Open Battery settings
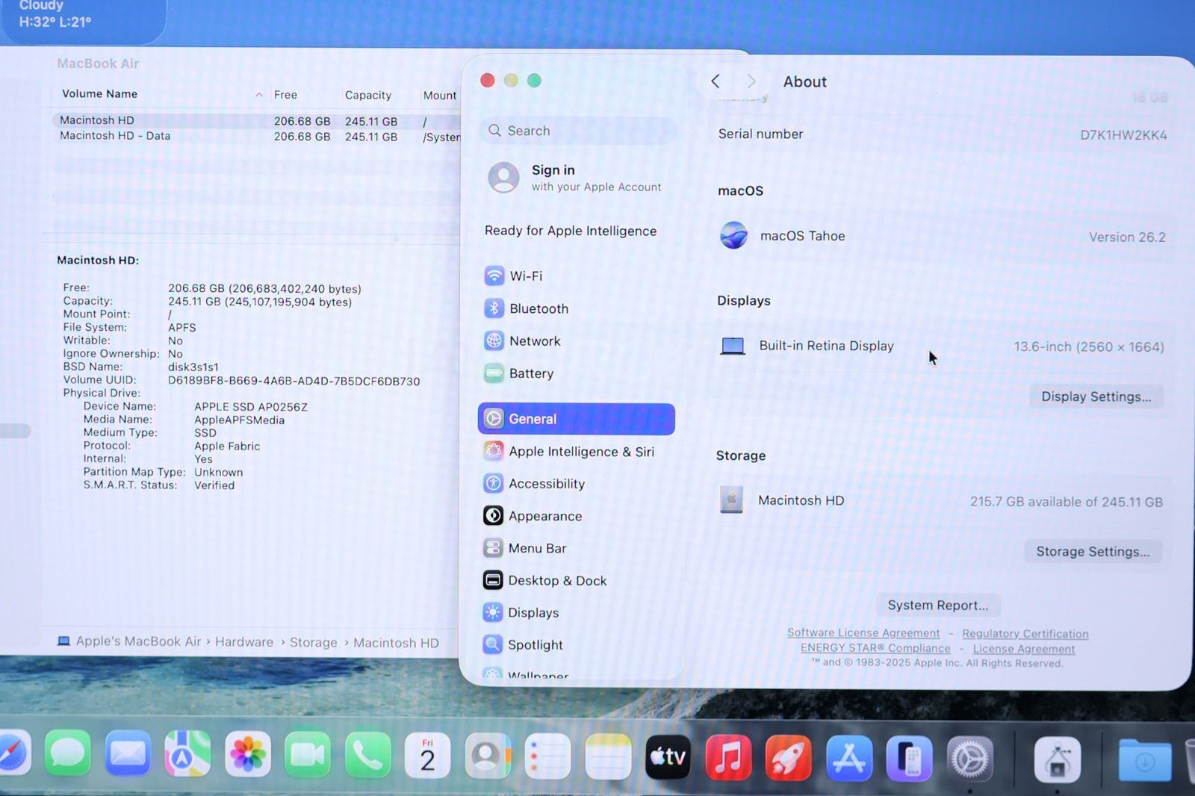Viewport: 1195px width, 796px height. pos(530,373)
